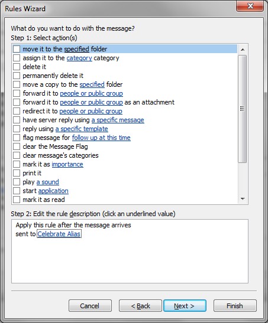Click 'Apply this rule after the message arrives' text
268x323 pixels.
(73, 225)
